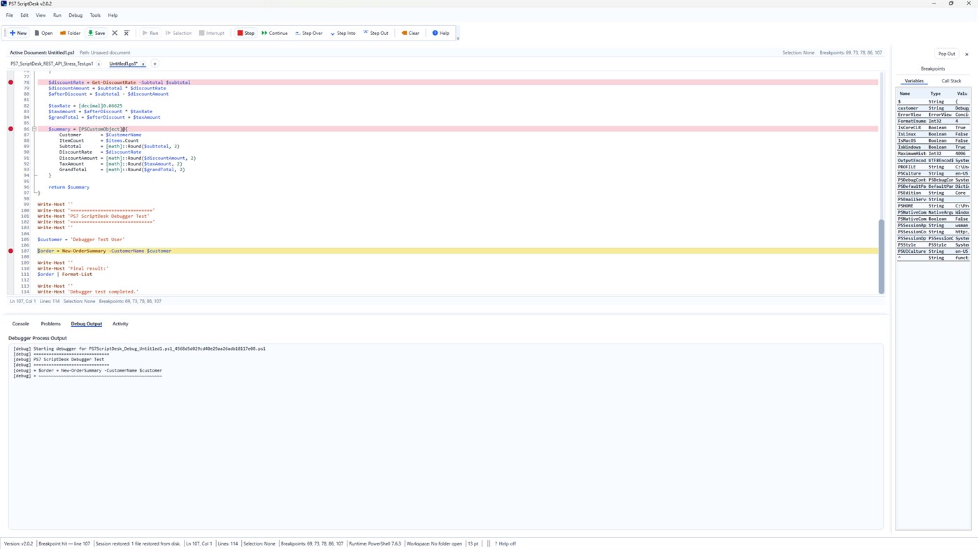Click the Interrupt toolbar button
978x549 pixels.
212,33
